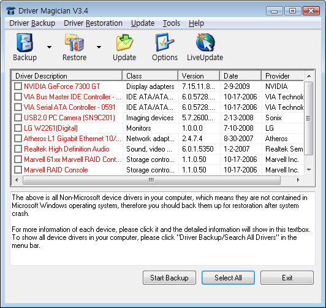
Task: Sort by Provider column header
Action: click(x=282, y=75)
